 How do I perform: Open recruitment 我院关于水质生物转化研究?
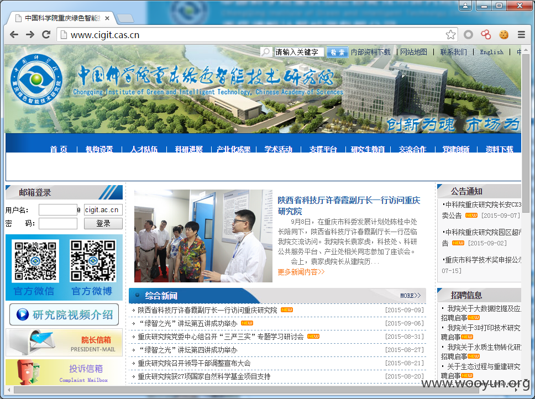pos(481,351)
